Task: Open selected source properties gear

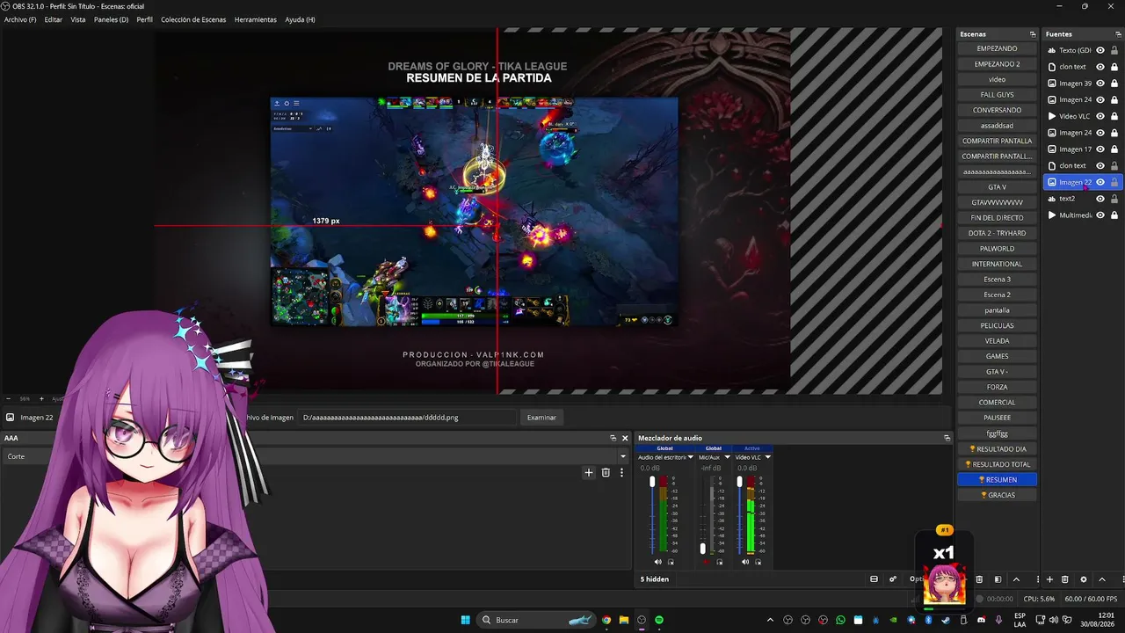Action: click(x=1084, y=579)
